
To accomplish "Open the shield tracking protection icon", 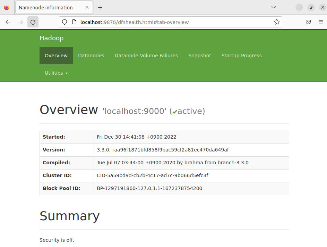I will coord(64,22).
